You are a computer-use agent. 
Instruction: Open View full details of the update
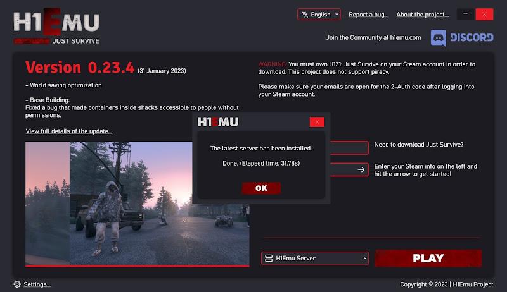click(x=69, y=131)
